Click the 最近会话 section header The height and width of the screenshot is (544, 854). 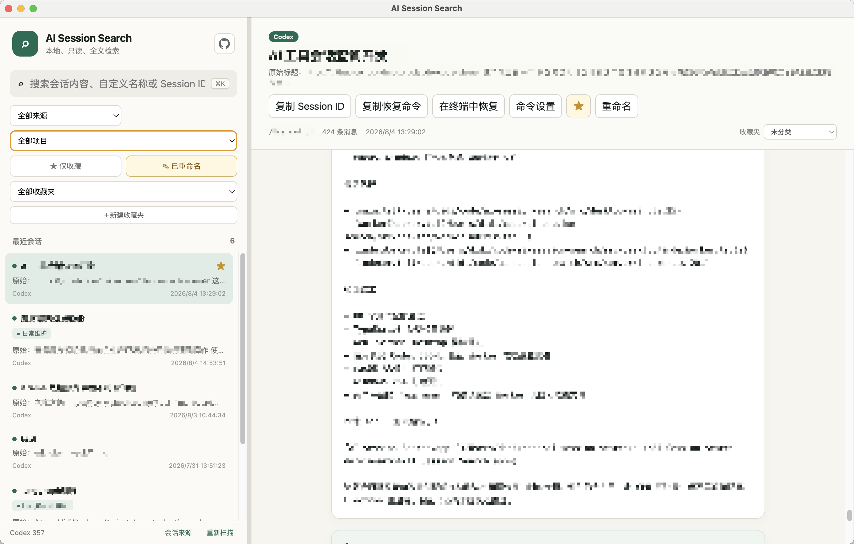[x=27, y=241]
